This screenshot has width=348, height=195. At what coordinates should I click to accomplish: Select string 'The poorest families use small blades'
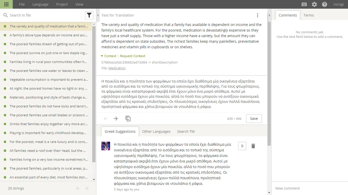click(x=46, y=115)
